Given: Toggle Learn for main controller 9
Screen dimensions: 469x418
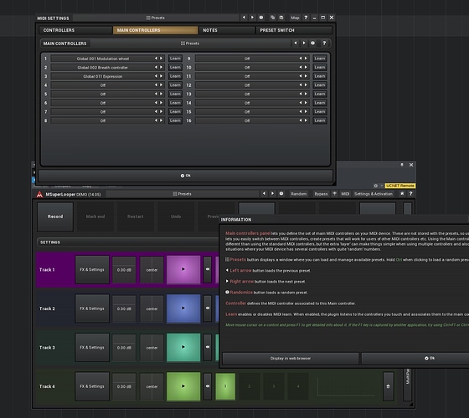Looking at the screenshot, I should point(319,59).
